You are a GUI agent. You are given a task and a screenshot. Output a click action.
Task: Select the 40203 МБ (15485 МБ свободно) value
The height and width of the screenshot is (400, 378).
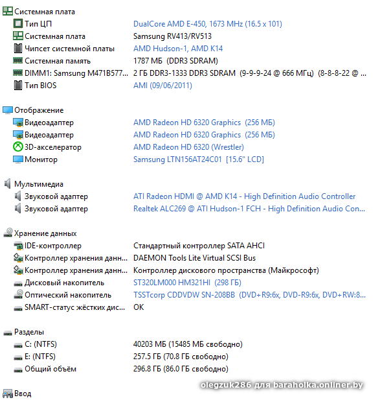click(188, 344)
